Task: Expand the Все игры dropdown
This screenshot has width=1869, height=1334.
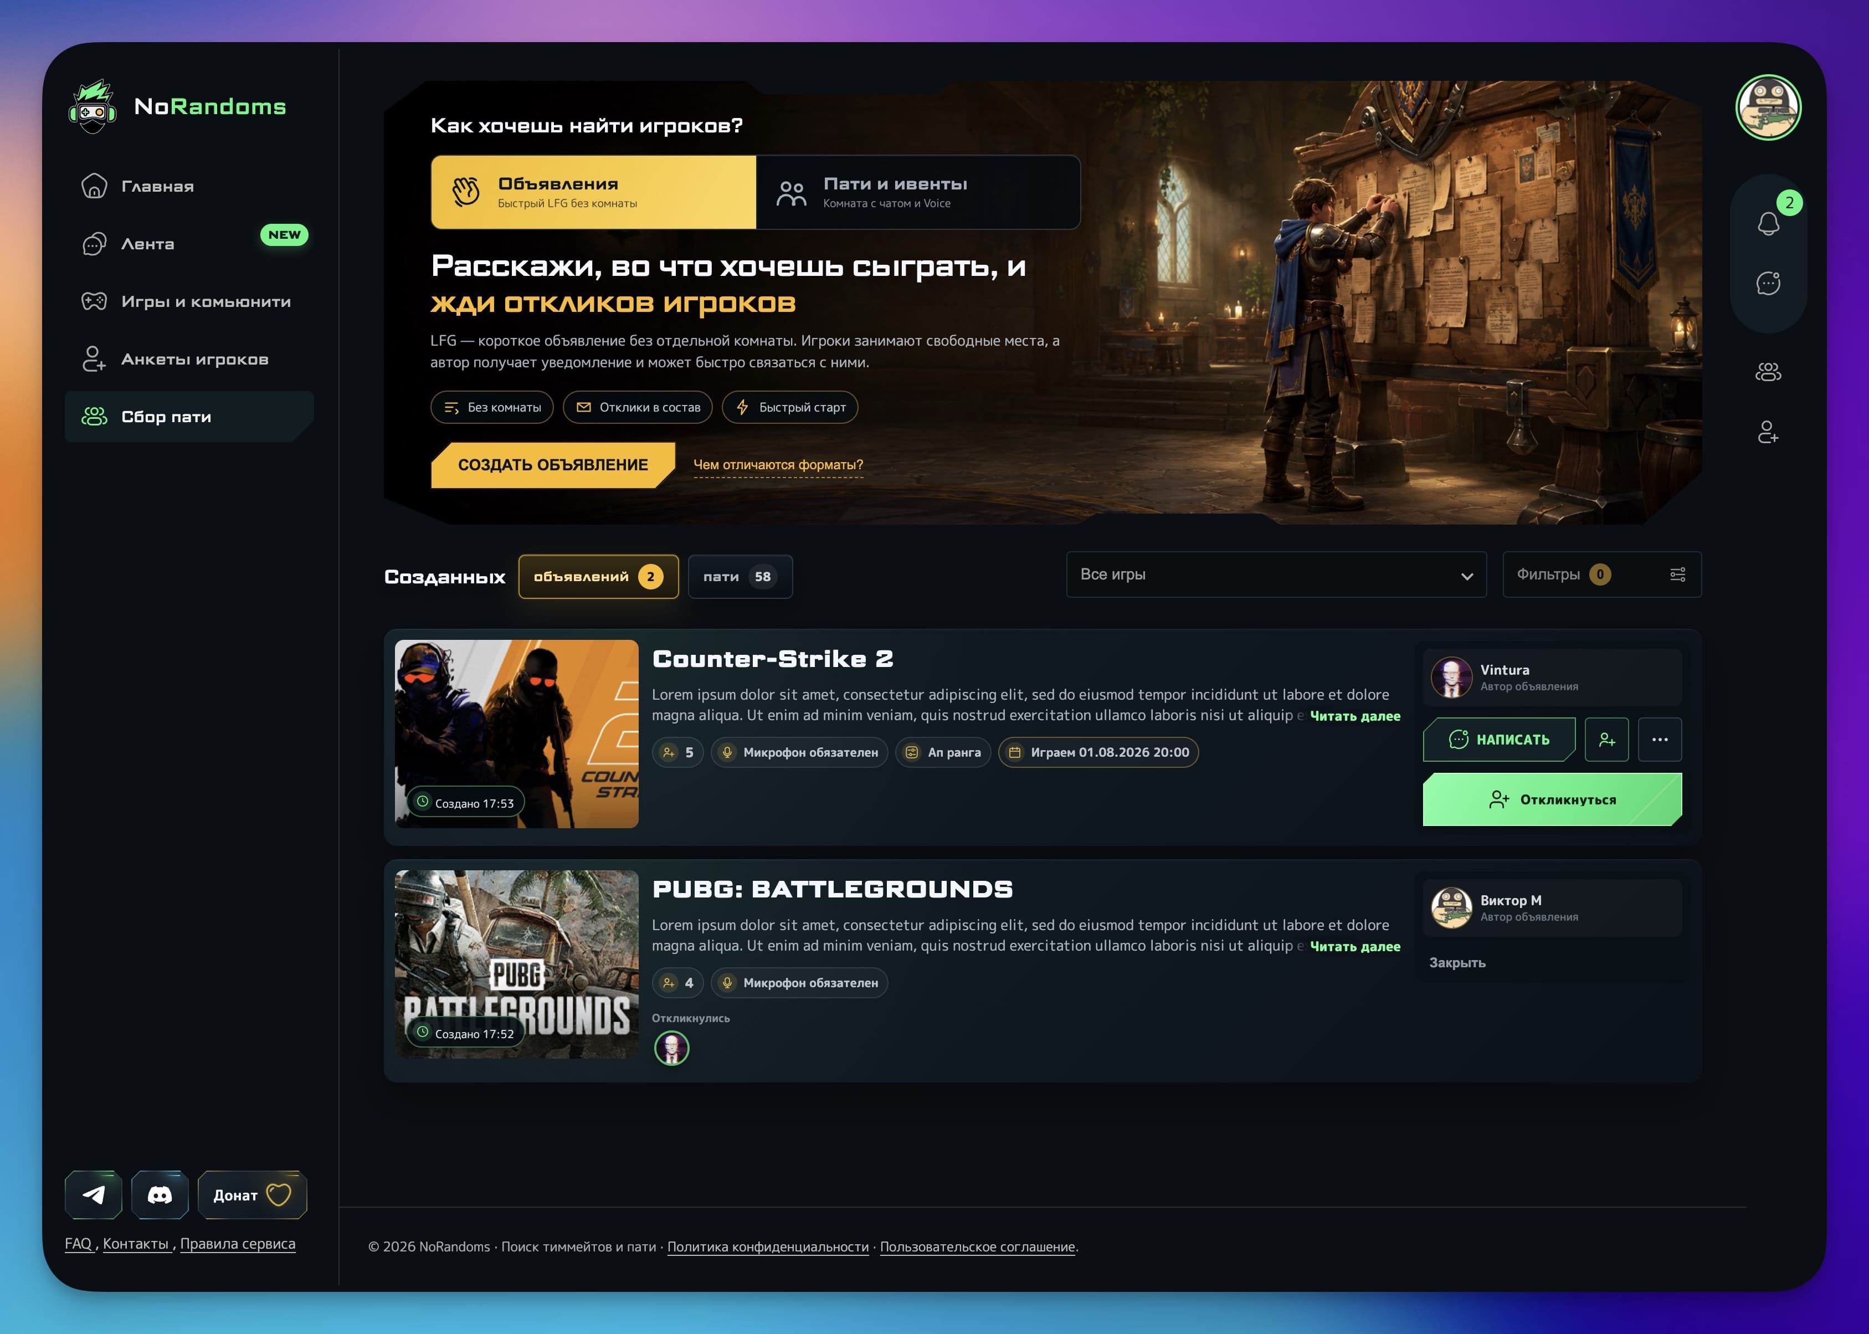Action: click(1276, 575)
